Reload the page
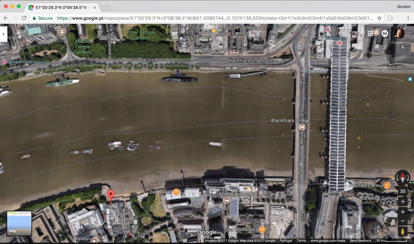 click(x=24, y=18)
